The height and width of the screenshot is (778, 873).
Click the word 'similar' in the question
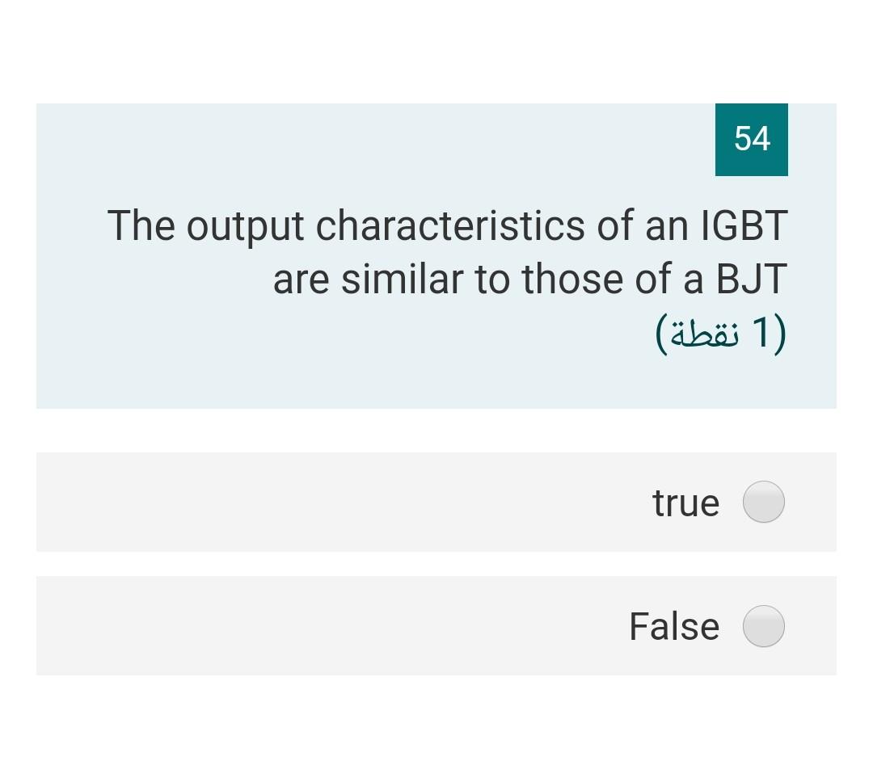[x=403, y=279]
